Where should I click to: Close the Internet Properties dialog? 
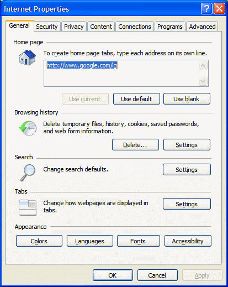point(219,8)
